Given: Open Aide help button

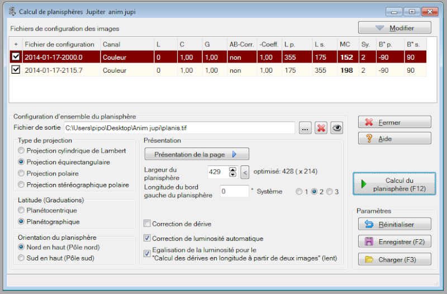Looking at the screenshot, I should (394, 139).
